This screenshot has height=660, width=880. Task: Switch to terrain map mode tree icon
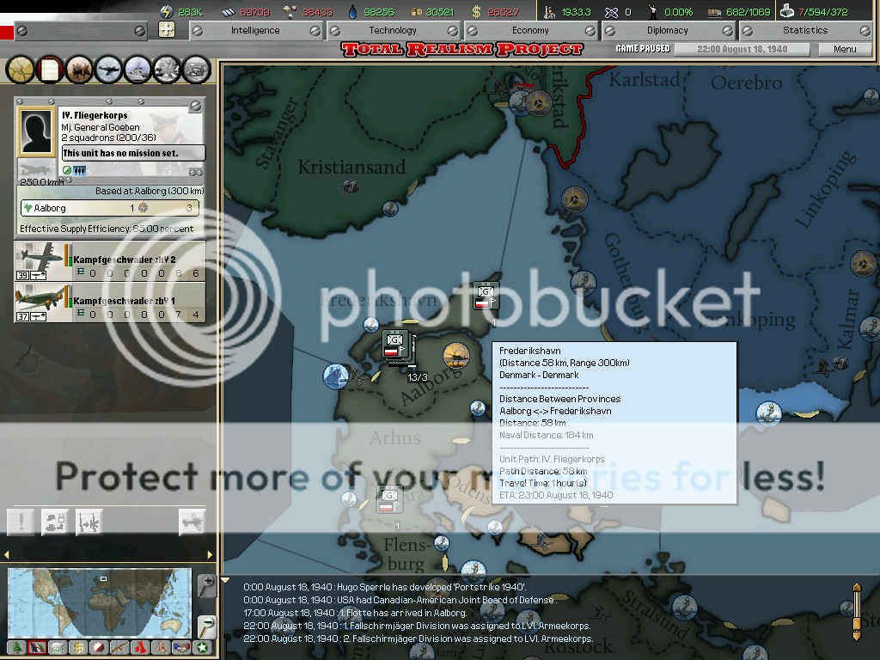click(x=17, y=648)
